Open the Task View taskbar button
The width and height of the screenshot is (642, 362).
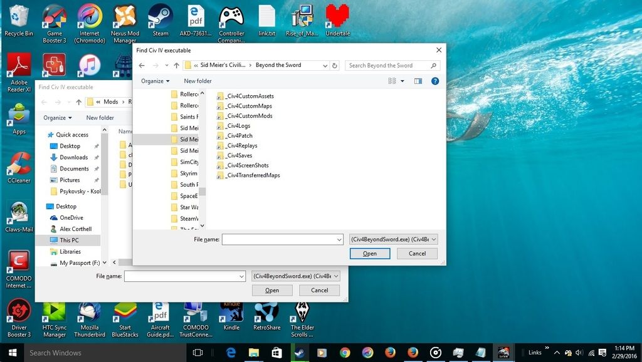(x=197, y=353)
